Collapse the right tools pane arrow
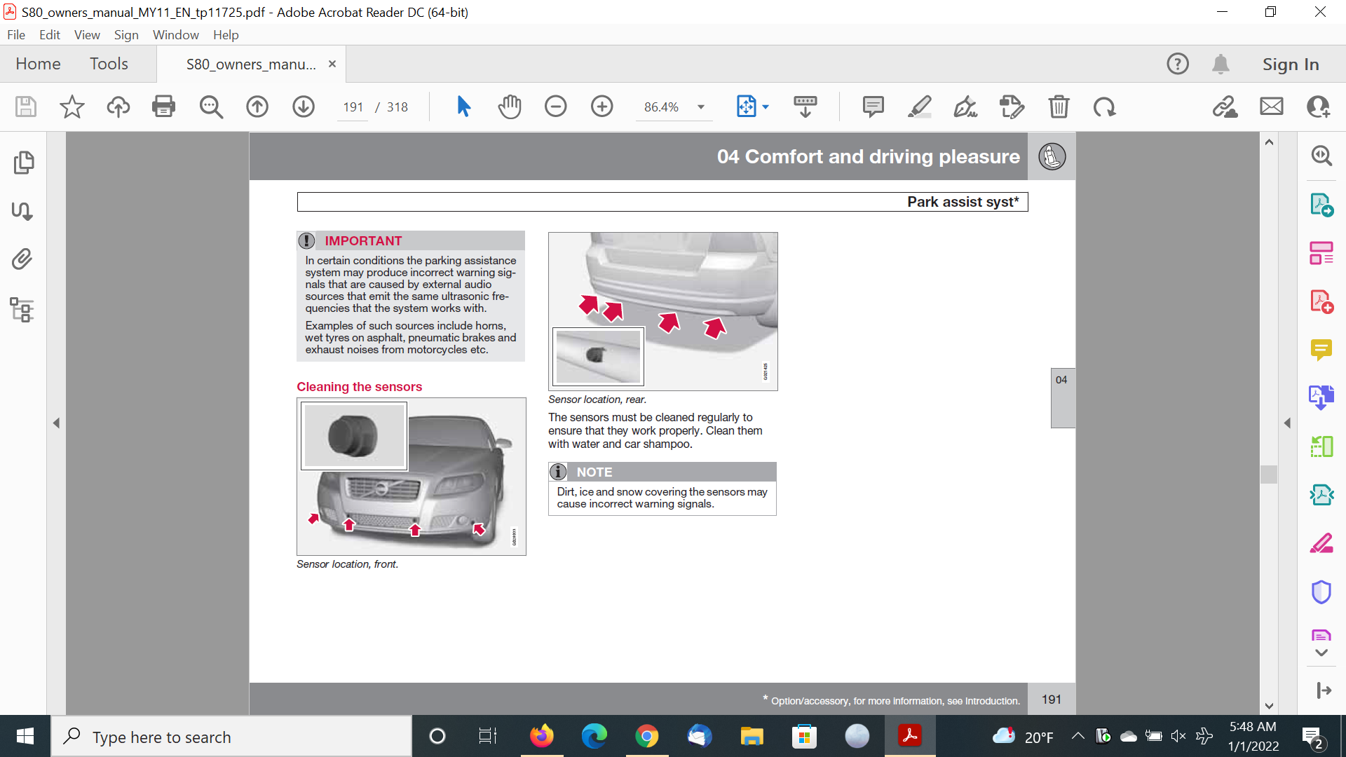 click(x=1287, y=423)
